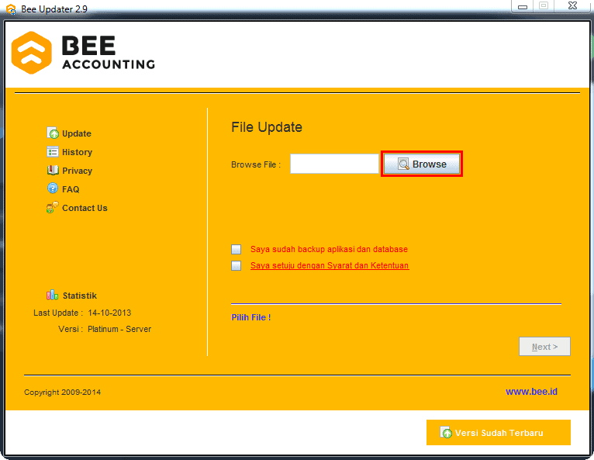Click the 'Pilih File !' status message
The height and width of the screenshot is (460, 594).
click(x=251, y=317)
